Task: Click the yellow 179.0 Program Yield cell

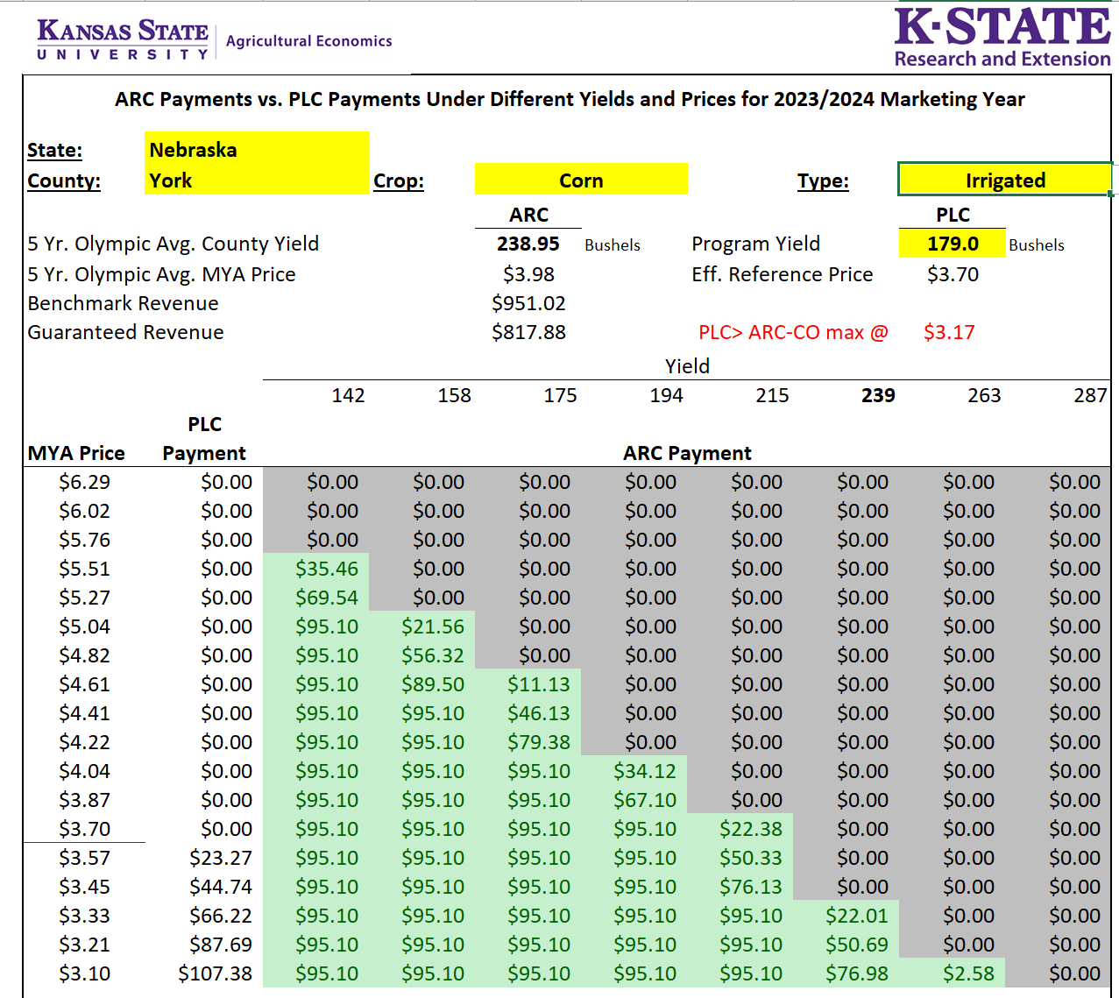Action: click(952, 244)
